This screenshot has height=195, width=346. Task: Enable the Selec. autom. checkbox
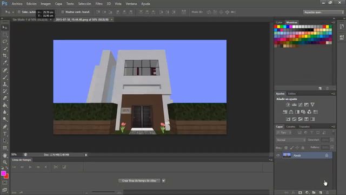[x=19, y=12]
